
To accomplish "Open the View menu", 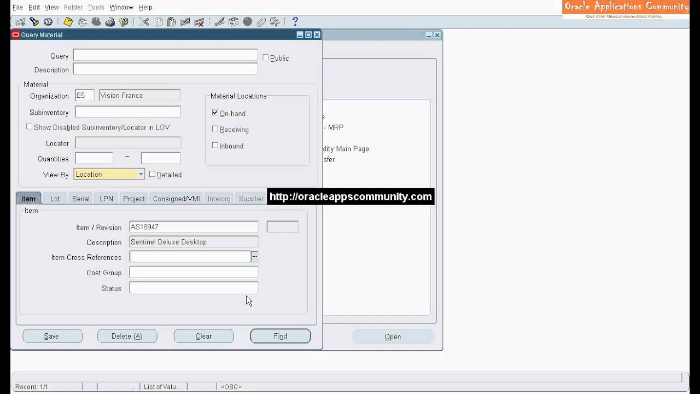I will tap(51, 7).
